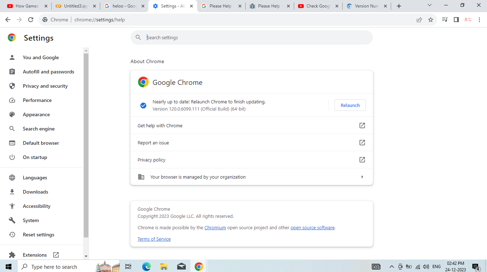Click the Reset settings history icon
487x272 pixels.
(12, 235)
